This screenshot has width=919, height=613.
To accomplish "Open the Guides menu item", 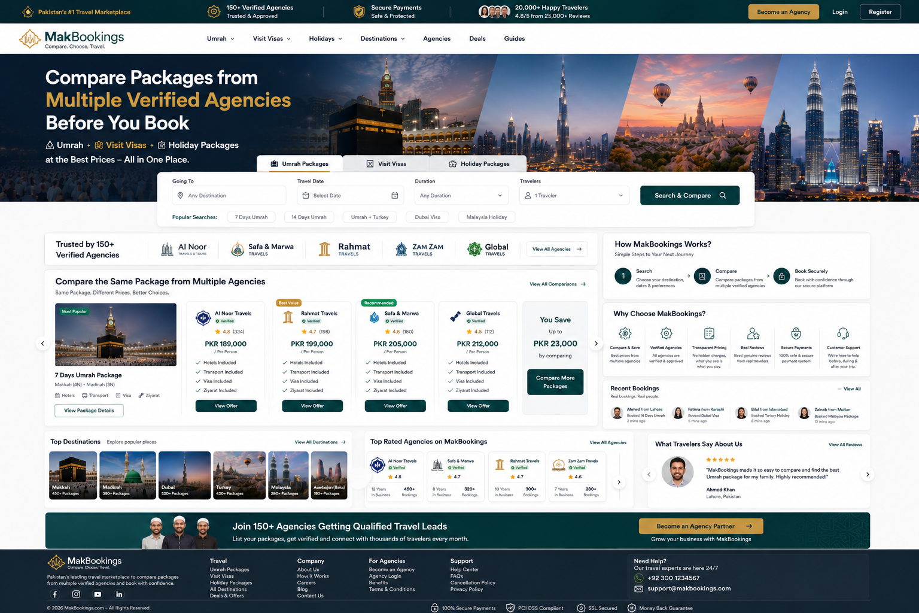I will (515, 39).
